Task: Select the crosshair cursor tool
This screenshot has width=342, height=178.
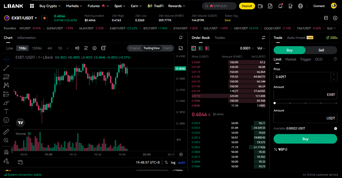Action: point(6,59)
